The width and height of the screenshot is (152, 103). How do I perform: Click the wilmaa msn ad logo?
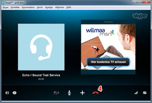coord(100,32)
